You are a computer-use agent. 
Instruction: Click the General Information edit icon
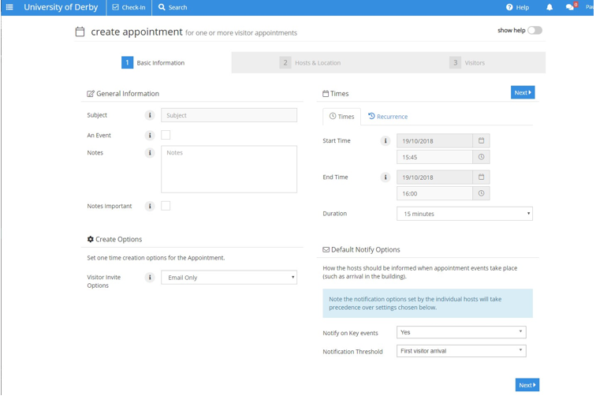coord(91,94)
